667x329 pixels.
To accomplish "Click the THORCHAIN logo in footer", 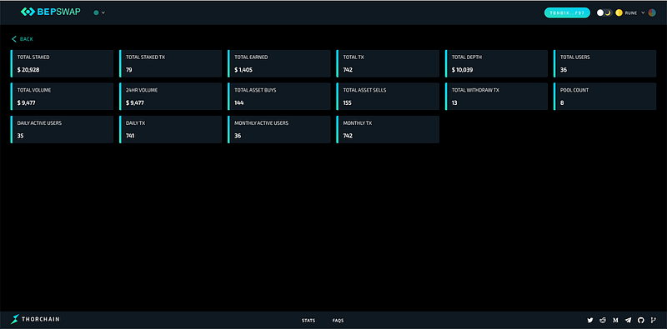I will coord(35,319).
